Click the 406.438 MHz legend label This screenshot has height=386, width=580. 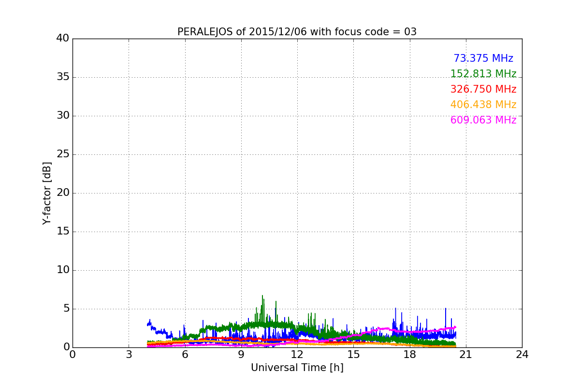tap(483, 105)
